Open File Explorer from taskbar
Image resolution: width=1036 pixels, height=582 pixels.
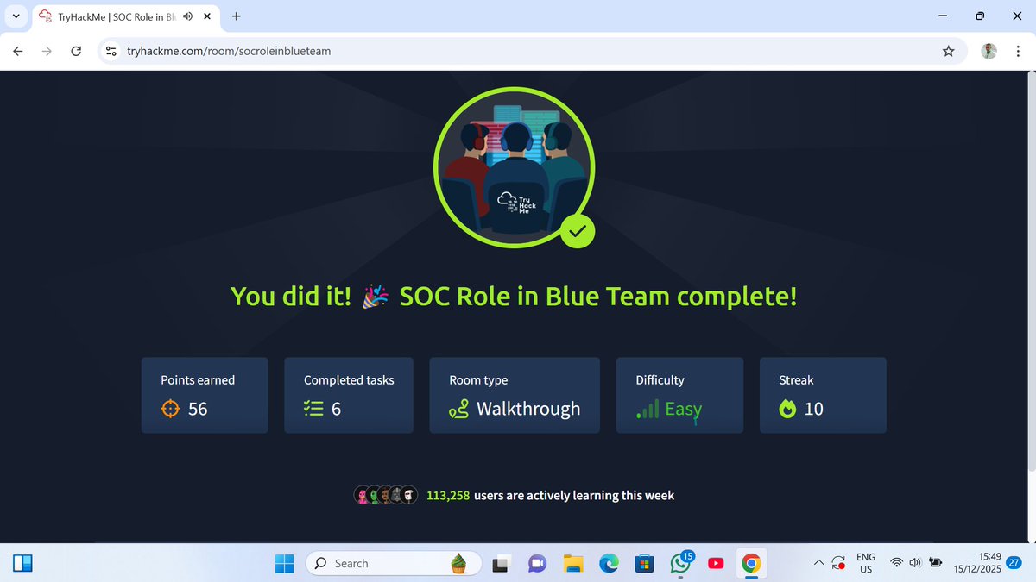click(572, 563)
